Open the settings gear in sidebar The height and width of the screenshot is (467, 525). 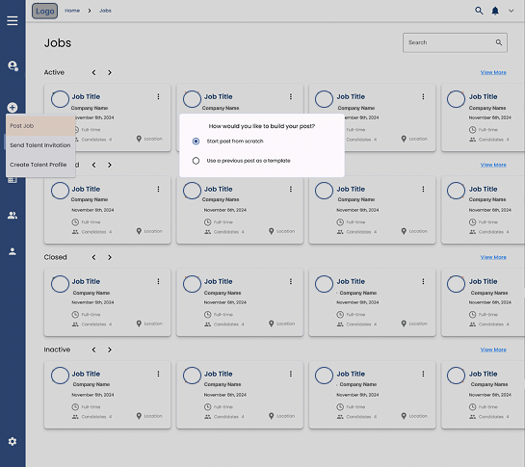click(x=13, y=441)
